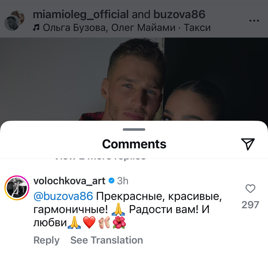The height and width of the screenshot is (254, 268).
Task: Tap the paper plane share icon
Action: pyautogui.click(x=248, y=144)
